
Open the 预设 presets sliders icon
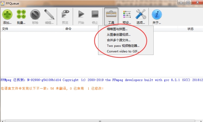coord(127,14)
